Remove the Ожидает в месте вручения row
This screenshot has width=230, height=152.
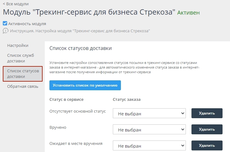tap(207, 145)
